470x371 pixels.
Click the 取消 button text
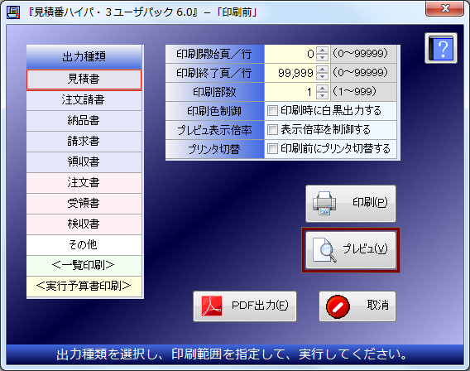(377, 306)
